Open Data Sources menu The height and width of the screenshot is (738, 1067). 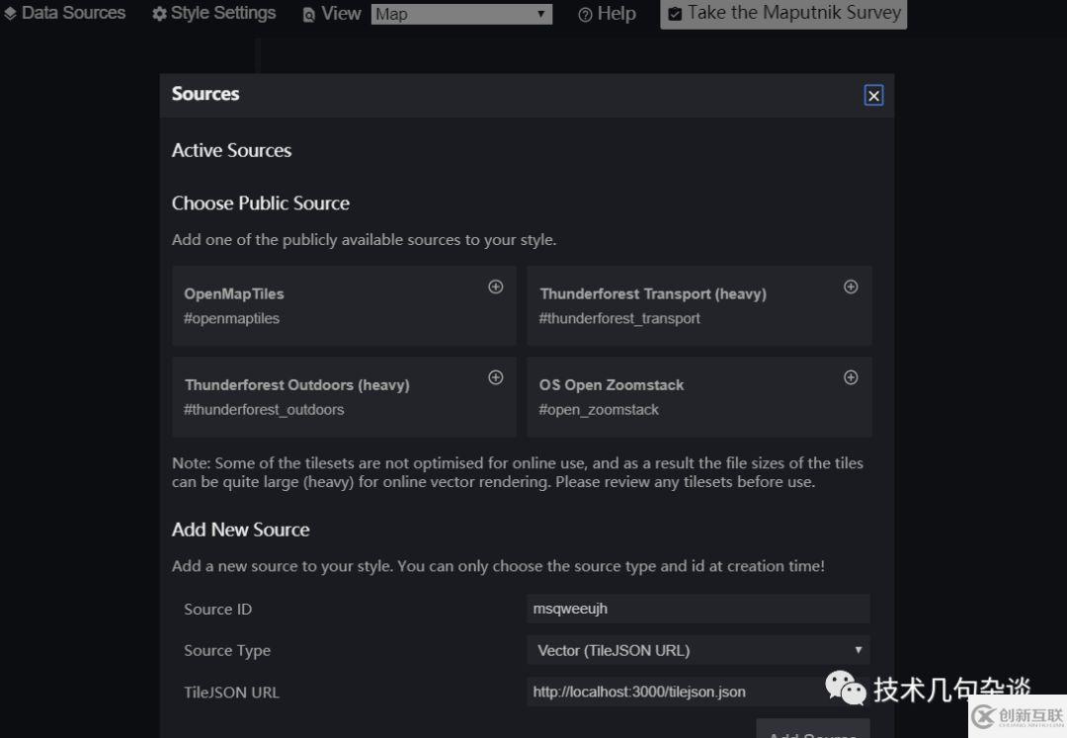coord(65,13)
